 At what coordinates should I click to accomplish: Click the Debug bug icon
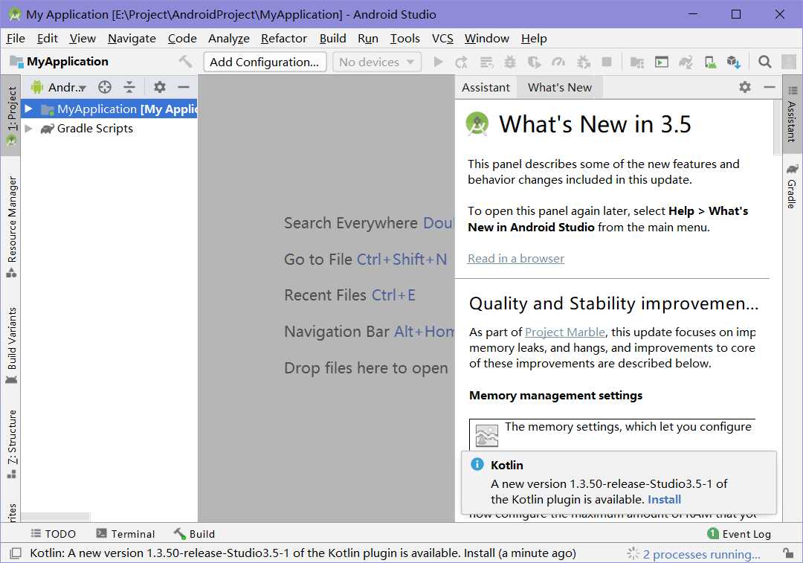(510, 62)
